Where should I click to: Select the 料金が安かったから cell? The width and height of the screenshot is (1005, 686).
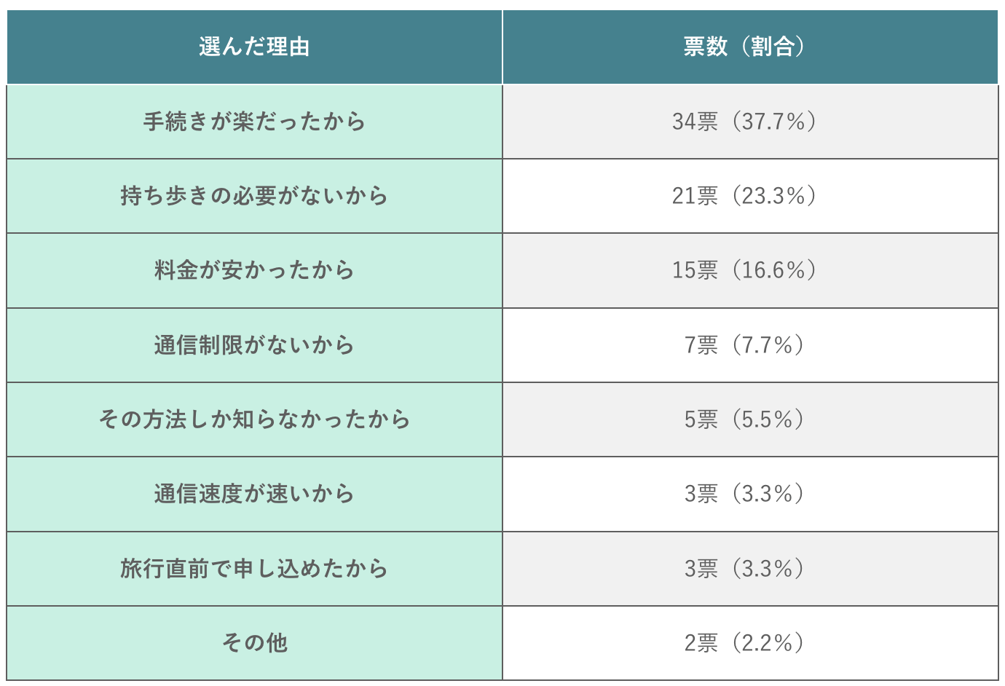254,270
